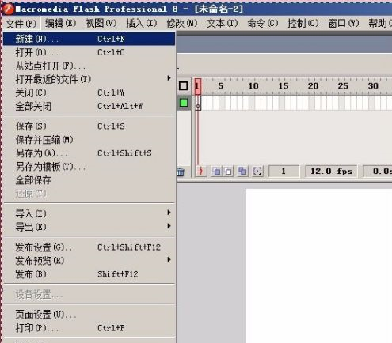Image resolution: width=392 pixels, height=343 pixels.
Task: Open the 控制(O) menu
Action: tap(303, 24)
